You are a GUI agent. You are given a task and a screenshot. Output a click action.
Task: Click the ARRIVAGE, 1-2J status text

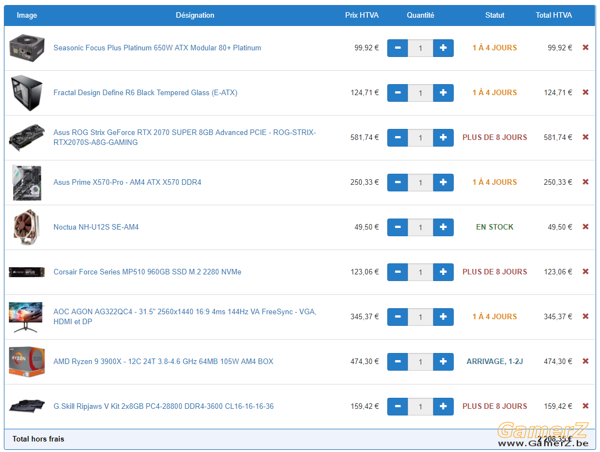494,361
